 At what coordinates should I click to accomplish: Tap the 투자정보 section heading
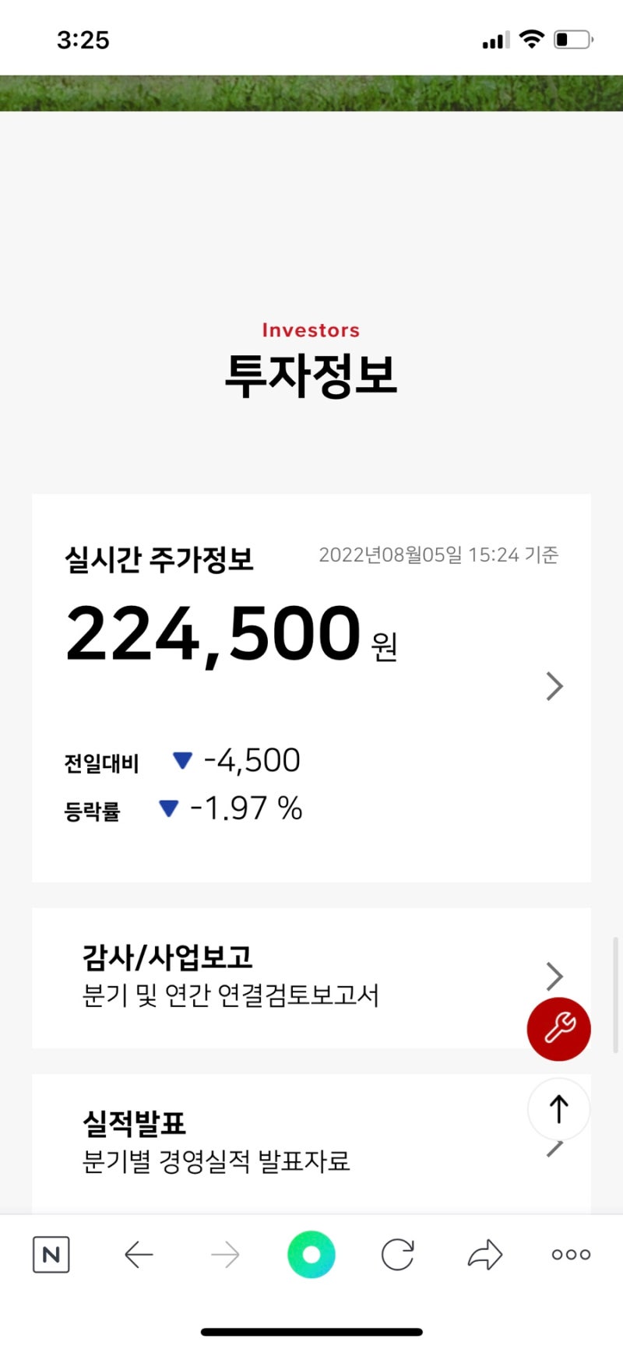pyautogui.click(x=311, y=375)
